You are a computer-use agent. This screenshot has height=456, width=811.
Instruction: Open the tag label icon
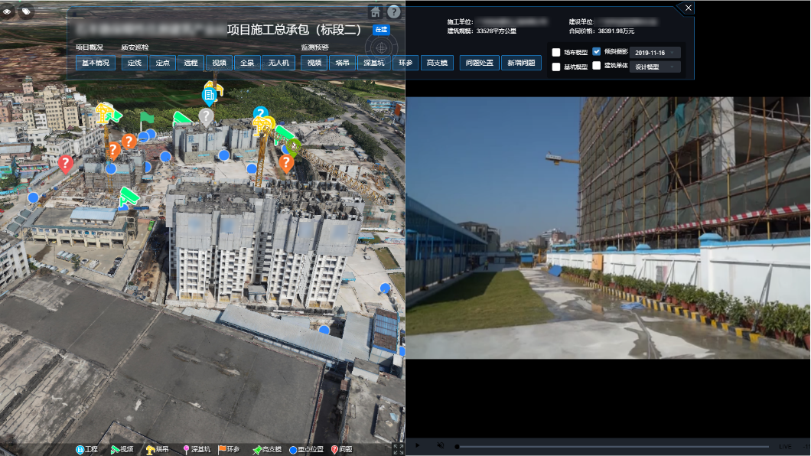pyautogui.click(x=26, y=11)
